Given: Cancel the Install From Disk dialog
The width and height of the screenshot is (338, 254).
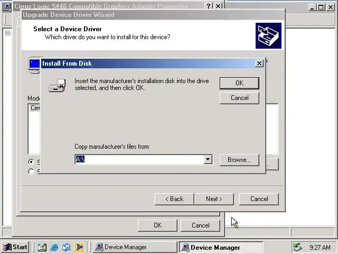Looking at the screenshot, I should coord(239,98).
